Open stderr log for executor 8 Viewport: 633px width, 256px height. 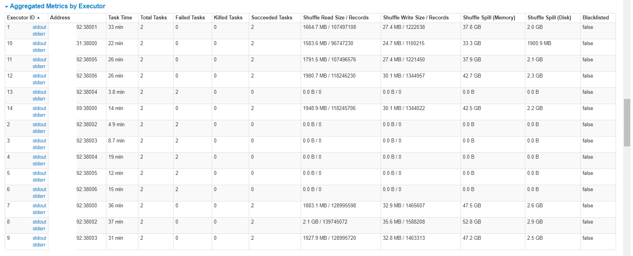39,229
